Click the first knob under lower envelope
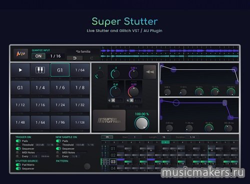 [169, 128]
